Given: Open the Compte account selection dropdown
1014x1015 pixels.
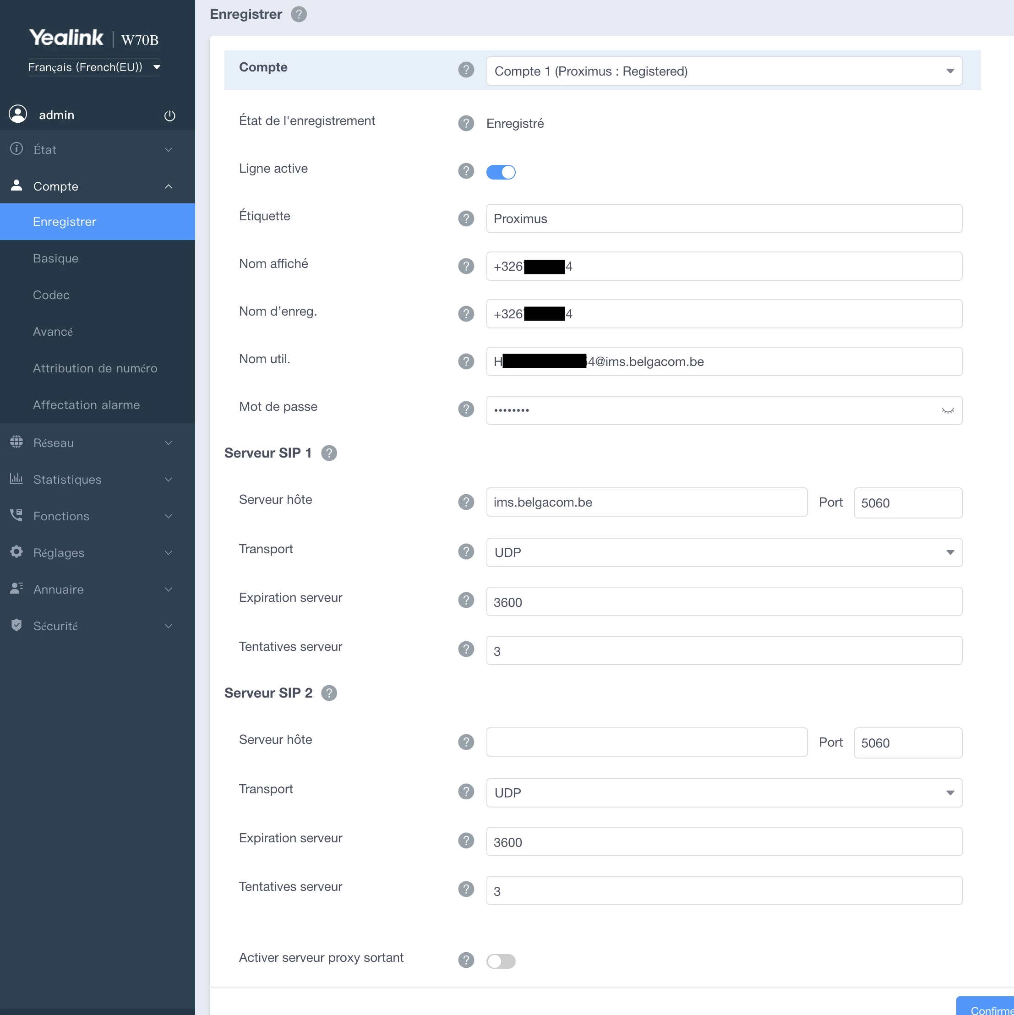Looking at the screenshot, I should pos(724,71).
